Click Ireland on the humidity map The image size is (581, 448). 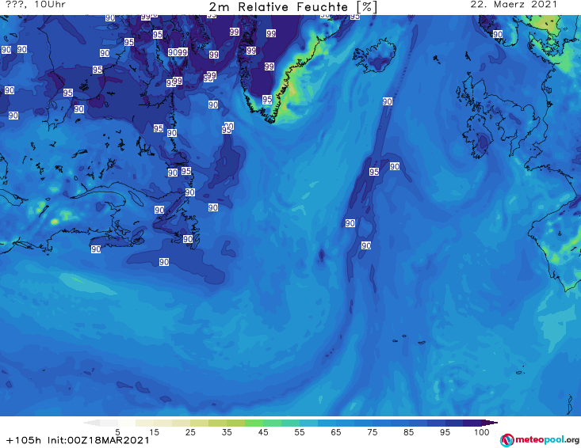pos(479,138)
